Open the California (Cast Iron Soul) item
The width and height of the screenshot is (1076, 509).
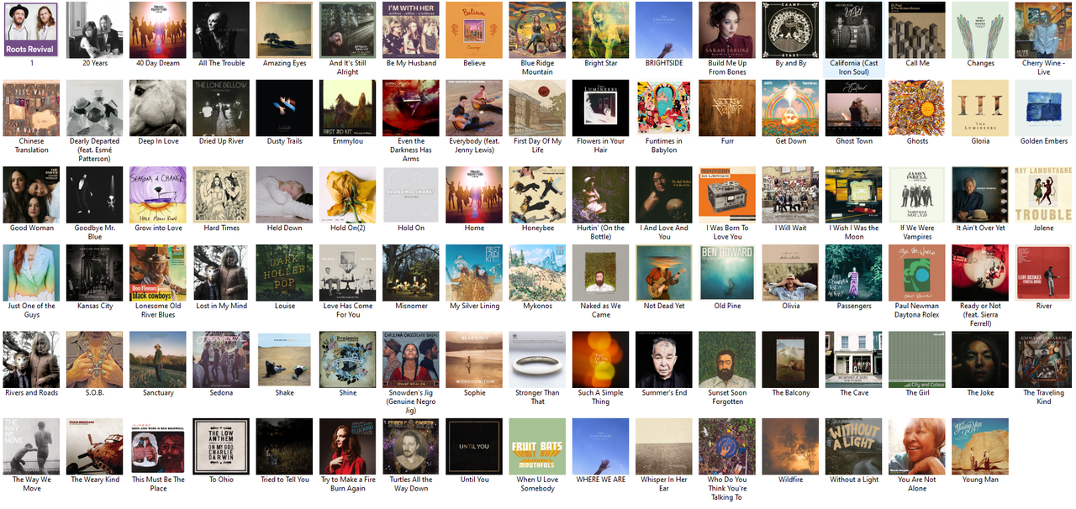(x=854, y=29)
